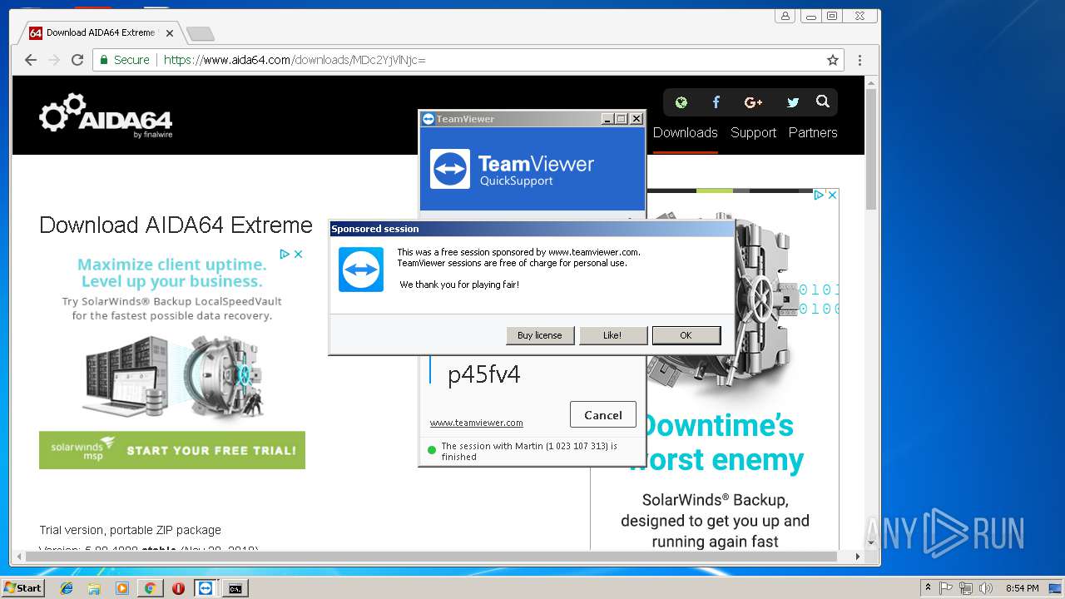Open a new Chrome tab

click(201, 33)
